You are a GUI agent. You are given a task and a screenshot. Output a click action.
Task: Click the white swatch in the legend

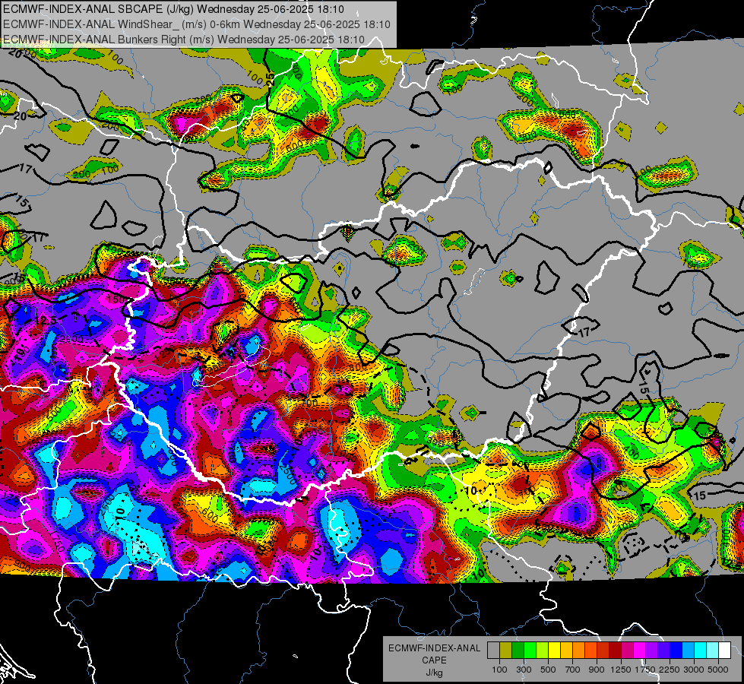[x=725, y=651]
